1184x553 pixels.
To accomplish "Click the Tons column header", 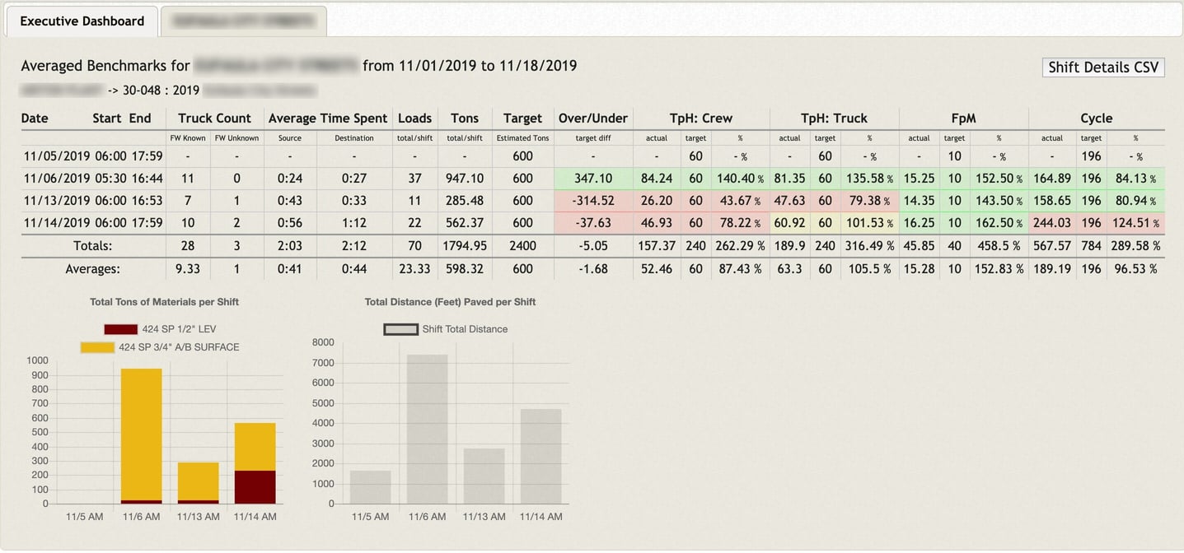I will (464, 118).
